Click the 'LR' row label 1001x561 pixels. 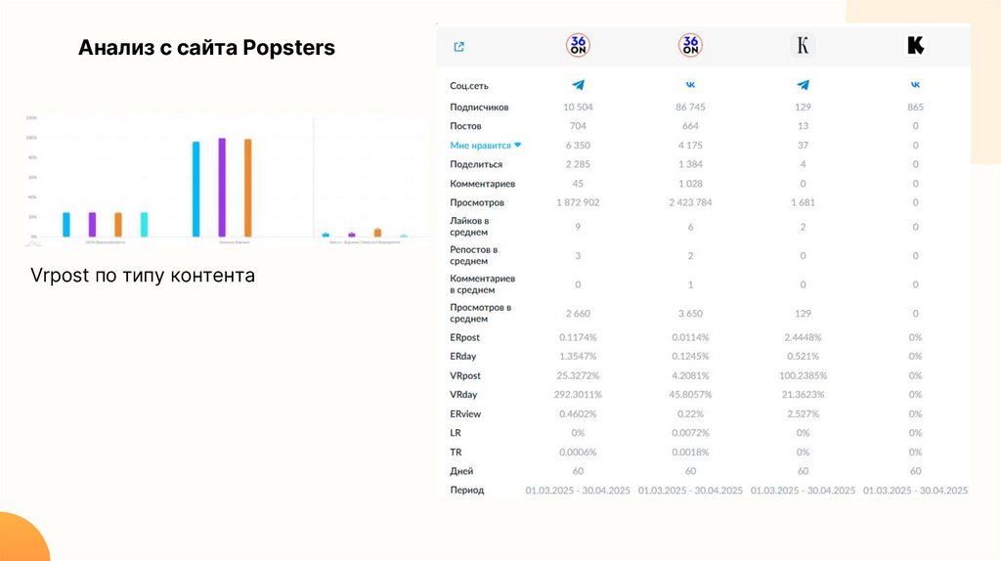(456, 433)
